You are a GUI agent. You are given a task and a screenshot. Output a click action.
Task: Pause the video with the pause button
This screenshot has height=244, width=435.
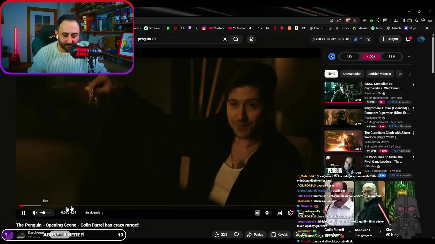point(23,213)
